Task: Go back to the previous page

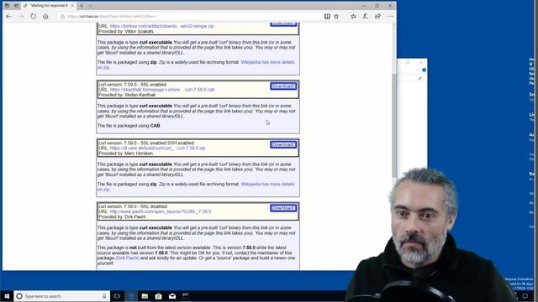Action: coord(8,16)
